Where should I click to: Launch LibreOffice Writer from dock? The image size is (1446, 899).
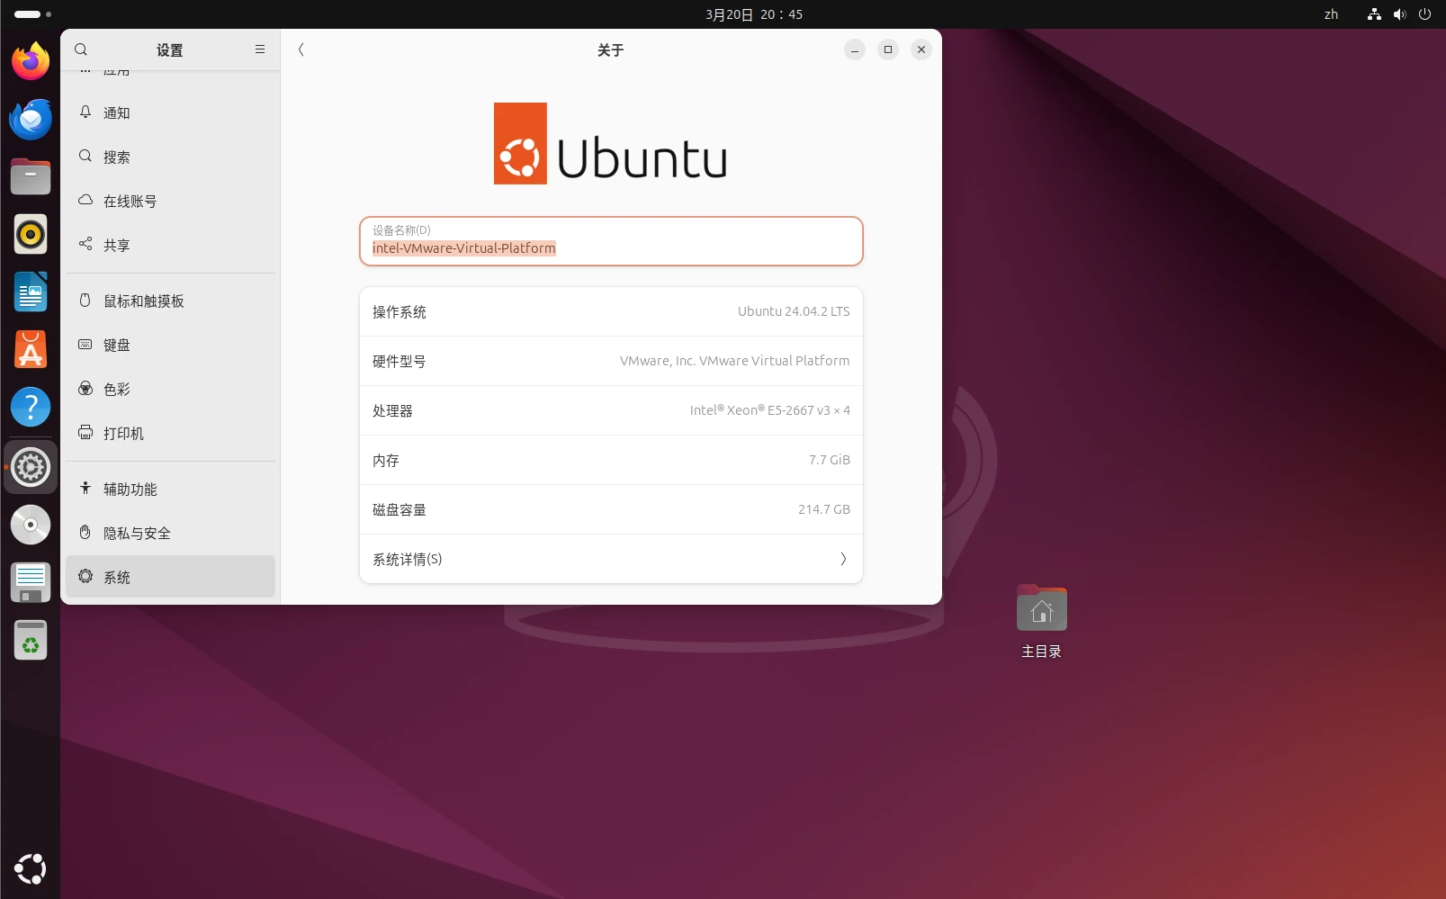coord(31,292)
